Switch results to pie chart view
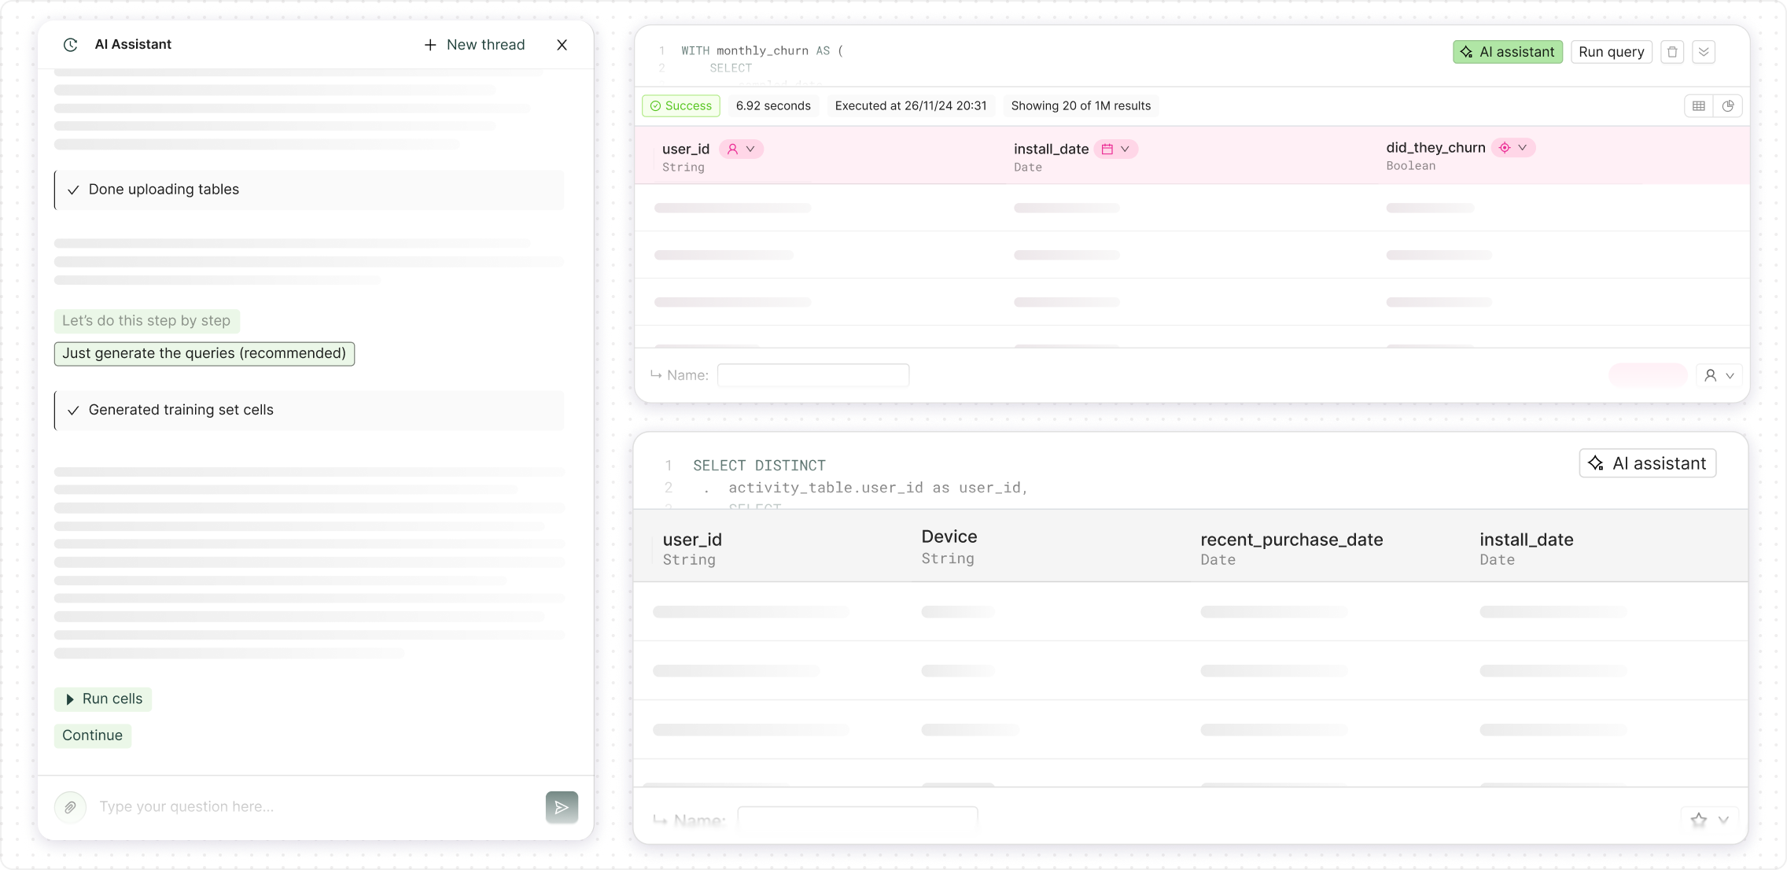Screen dimensions: 1787x870 coord(1728,106)
